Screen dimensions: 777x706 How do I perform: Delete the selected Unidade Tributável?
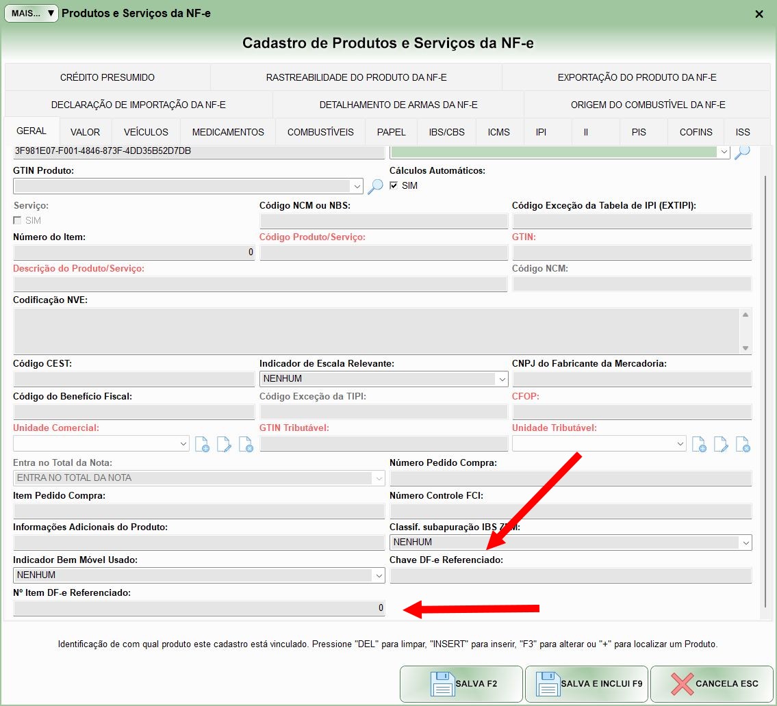coord(743,444)
